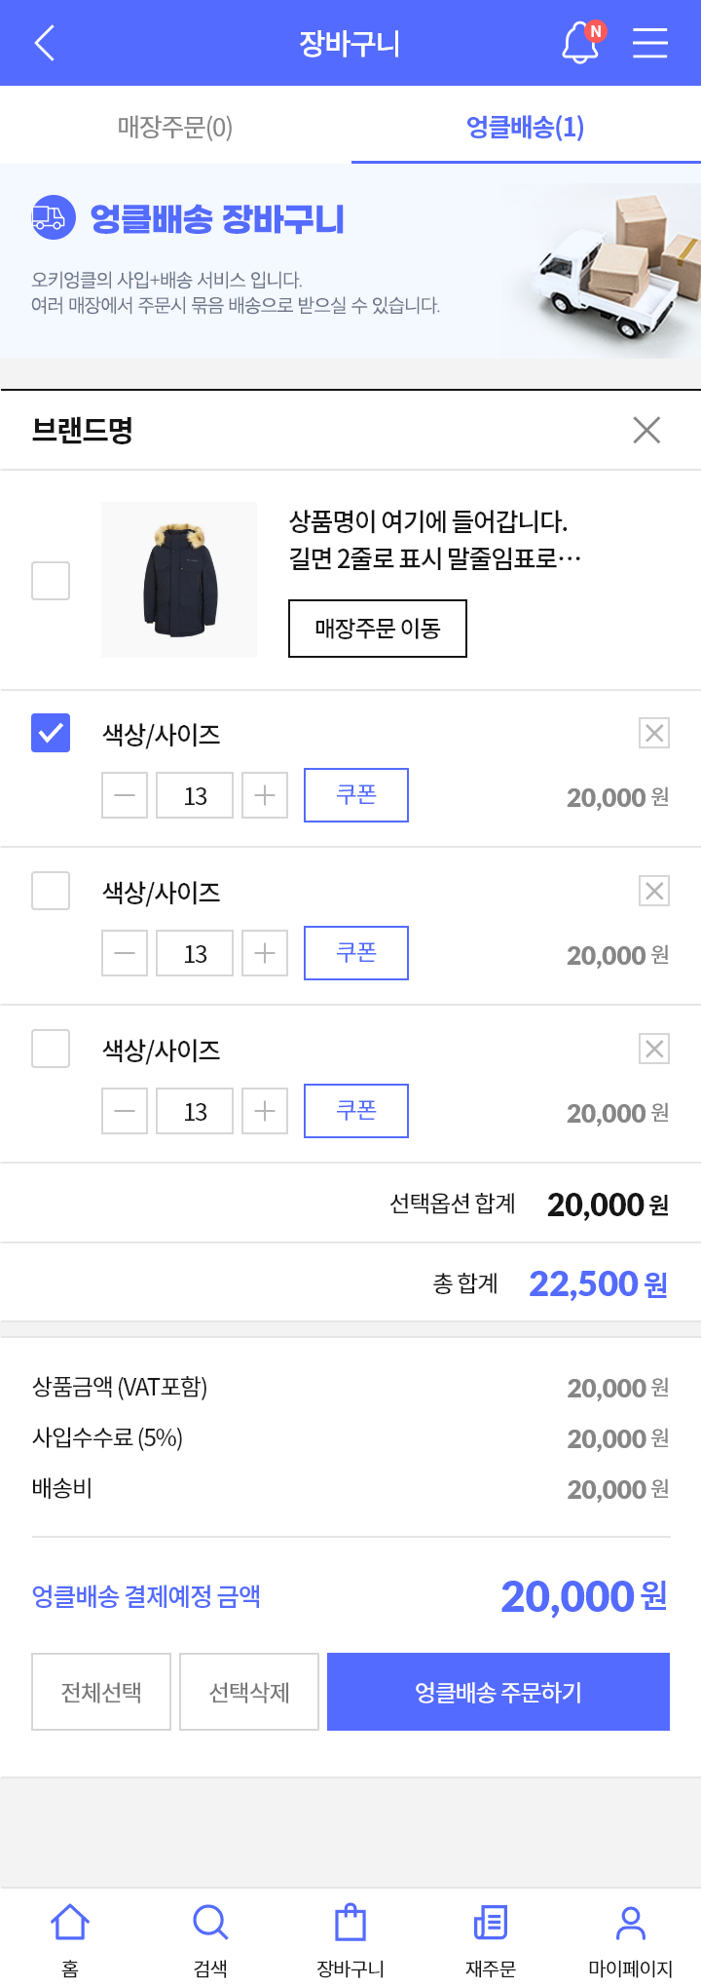Click the 엉클배송 주문하기 button
Image resolution: width=701 pixels, height=1988 pixels.
498,1692
